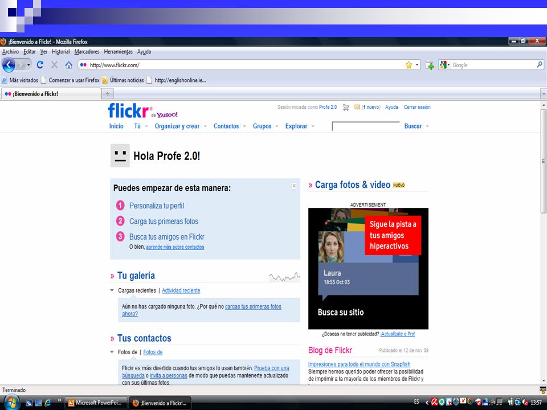Open 'aprende más sobre contactos' link

175,247
